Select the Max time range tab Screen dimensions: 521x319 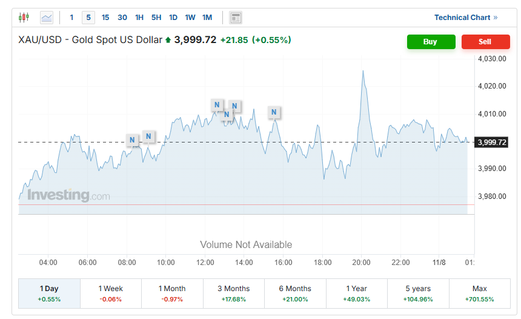click(x=479, y=294)
